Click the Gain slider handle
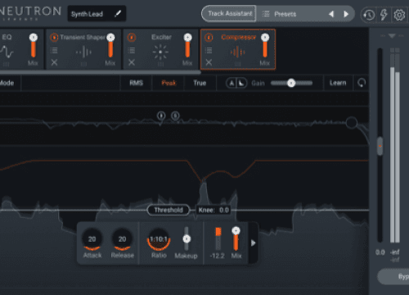Image resolution: width=409 pixels, height=295 pixels. tap(291, 83)
